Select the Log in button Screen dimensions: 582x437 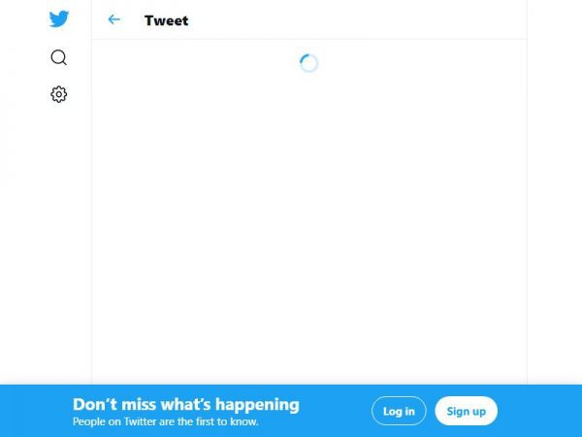(399, 411)
